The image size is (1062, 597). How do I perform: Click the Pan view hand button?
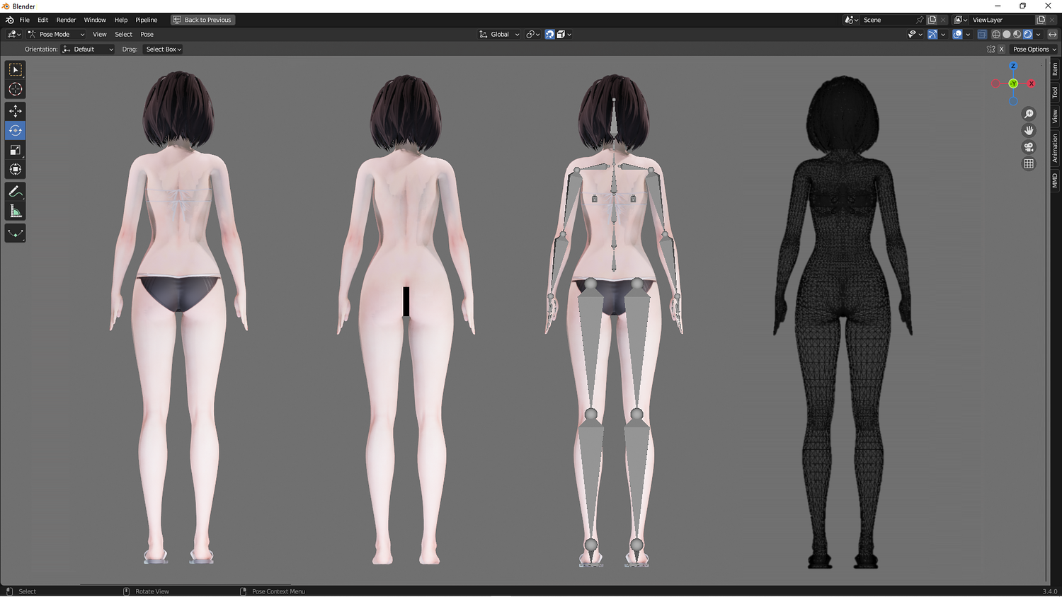tap(1029, 130)
